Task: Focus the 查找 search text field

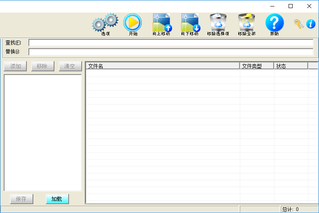Action: point(171,43)
